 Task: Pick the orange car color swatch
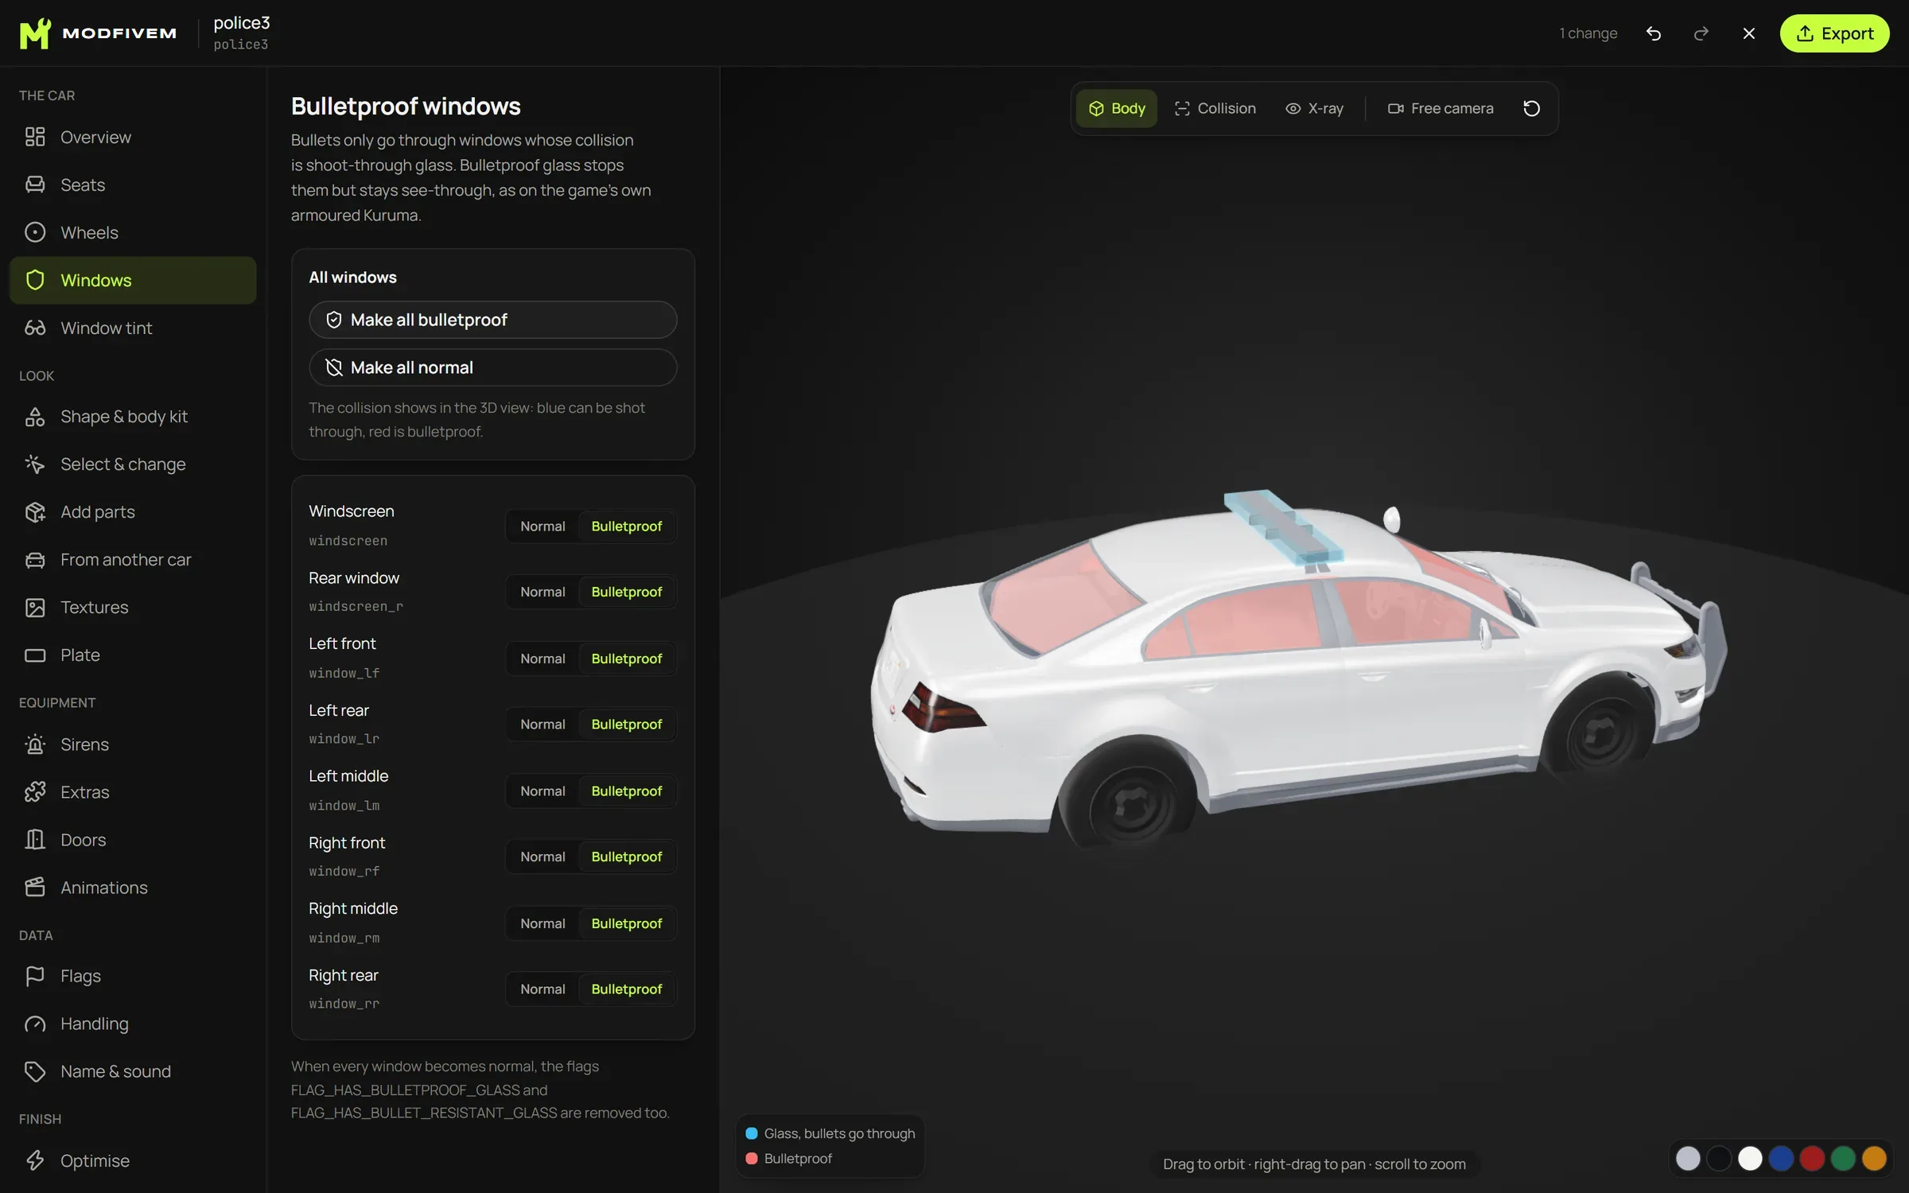click(x=1874, y=1159)
